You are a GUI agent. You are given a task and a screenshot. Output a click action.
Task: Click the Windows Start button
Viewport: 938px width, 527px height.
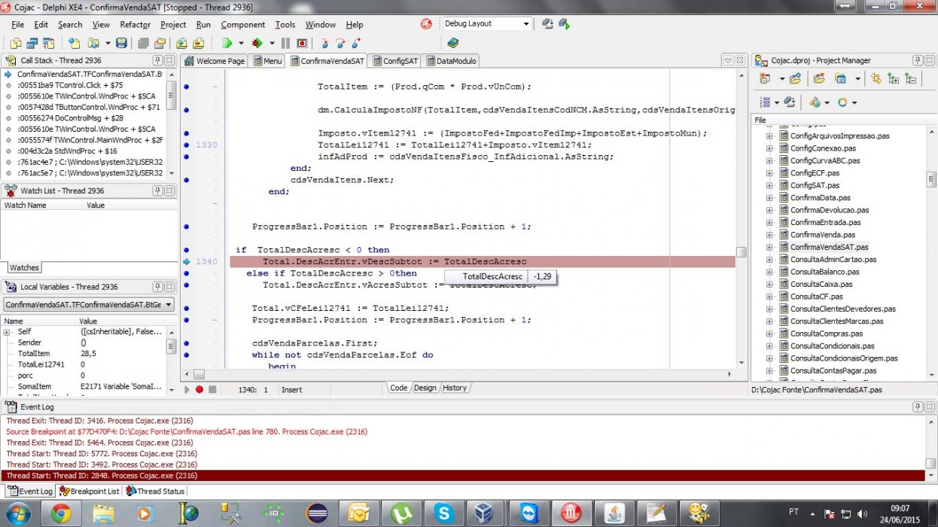pos(17,513)
